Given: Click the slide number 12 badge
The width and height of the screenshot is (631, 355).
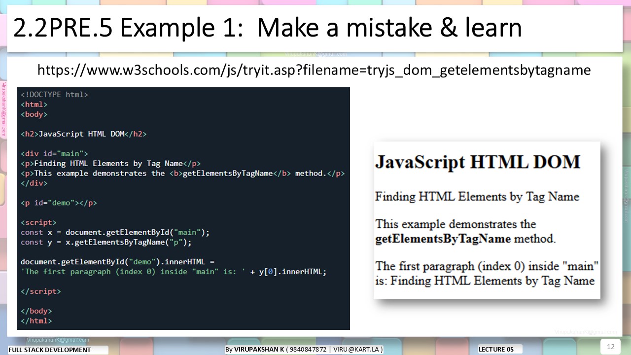Looking at the screenshot, I should [610, 347].
